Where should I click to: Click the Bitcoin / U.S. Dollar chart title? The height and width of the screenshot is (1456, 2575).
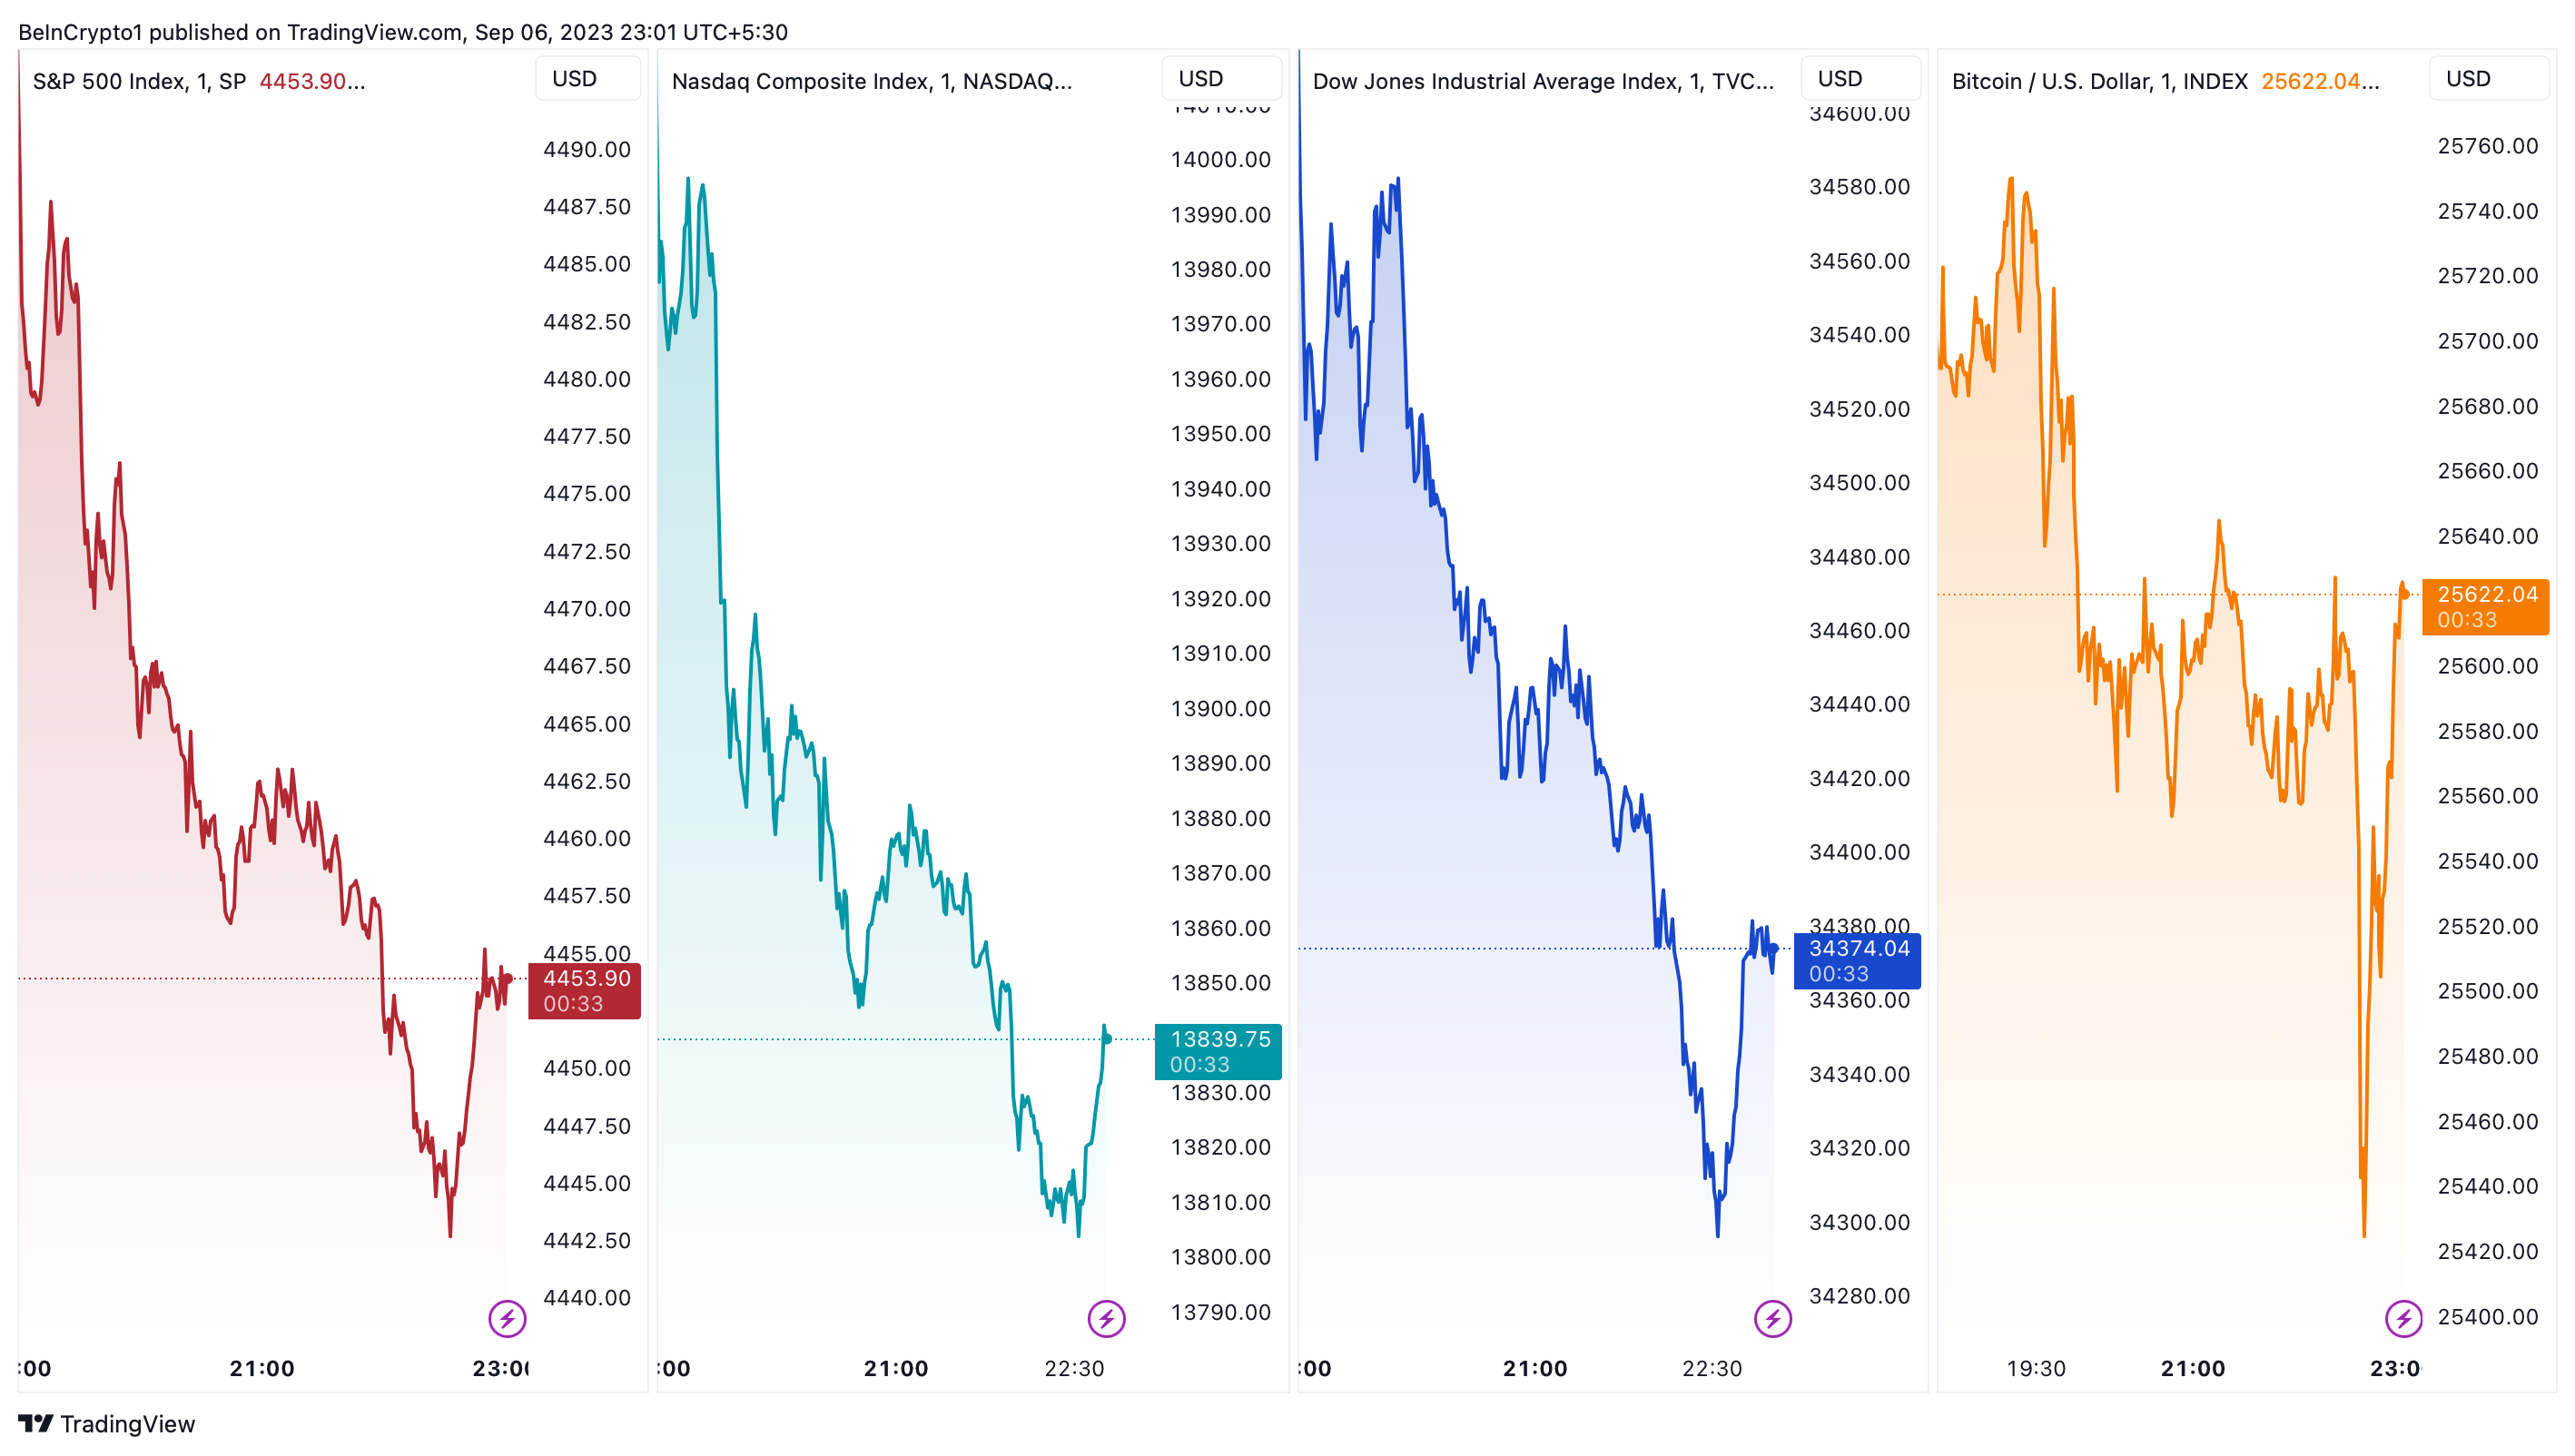coord(2099,81)
